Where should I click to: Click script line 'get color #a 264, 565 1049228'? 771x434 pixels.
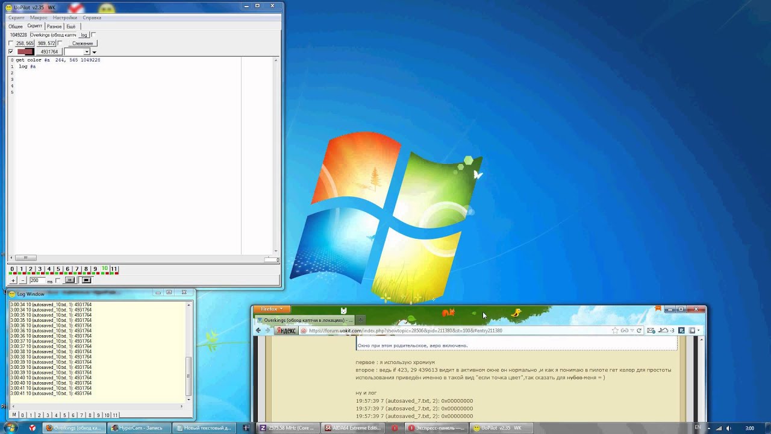58,60
